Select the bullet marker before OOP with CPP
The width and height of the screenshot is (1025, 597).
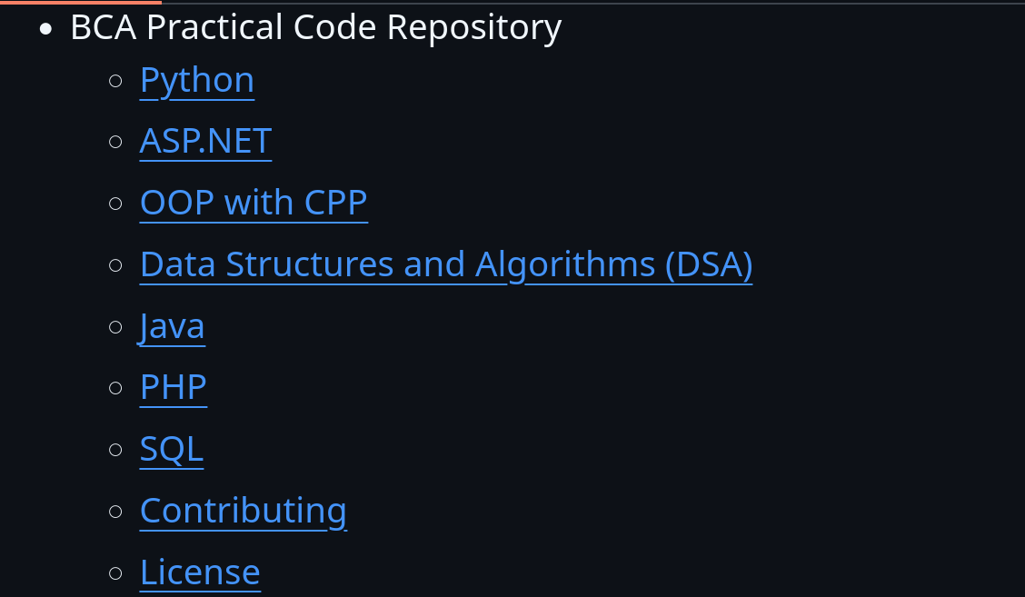pyautogui.click(x=115, y=204)
